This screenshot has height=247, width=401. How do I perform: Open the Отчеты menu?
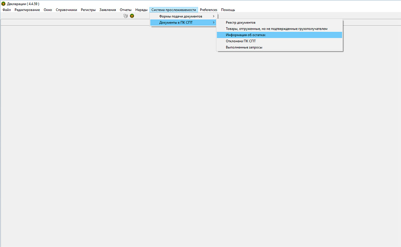126,10
